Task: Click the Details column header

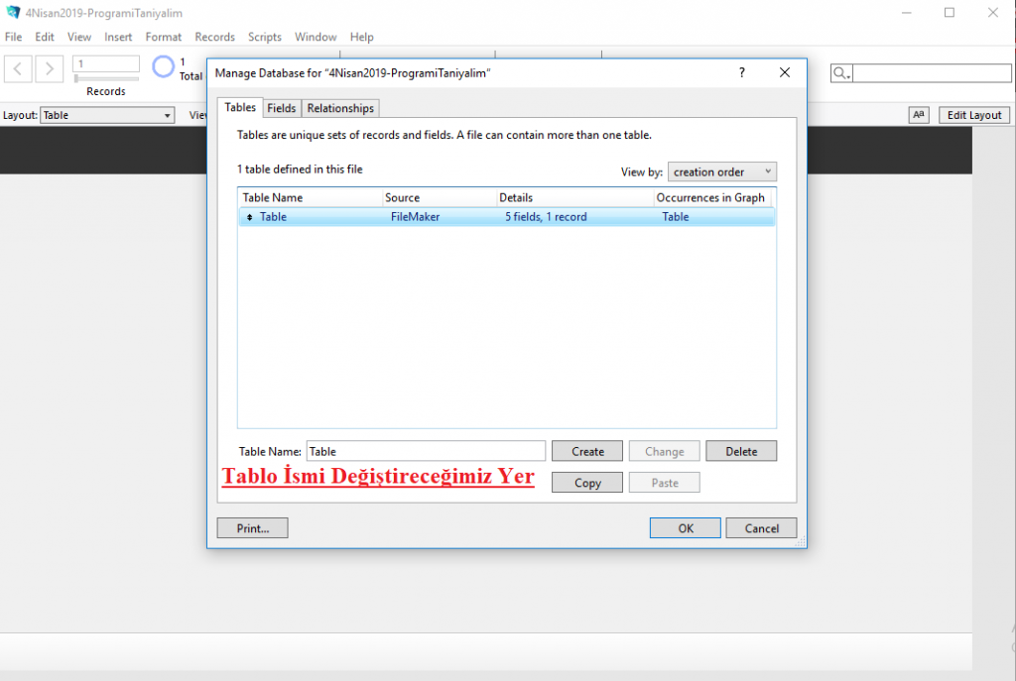Action: point(574,197)
